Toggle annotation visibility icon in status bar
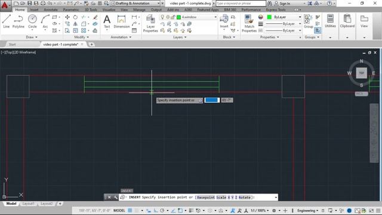 pyautogui.click(x=232, y=210)
